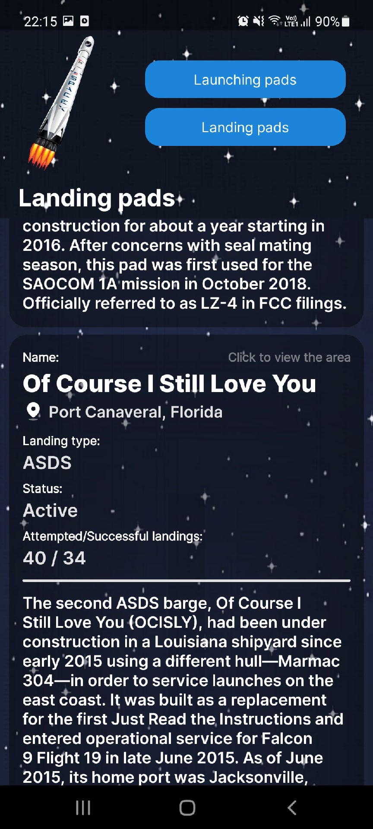Open the Launching pads section
Screen dimensions: 373x829
[245, 79]
